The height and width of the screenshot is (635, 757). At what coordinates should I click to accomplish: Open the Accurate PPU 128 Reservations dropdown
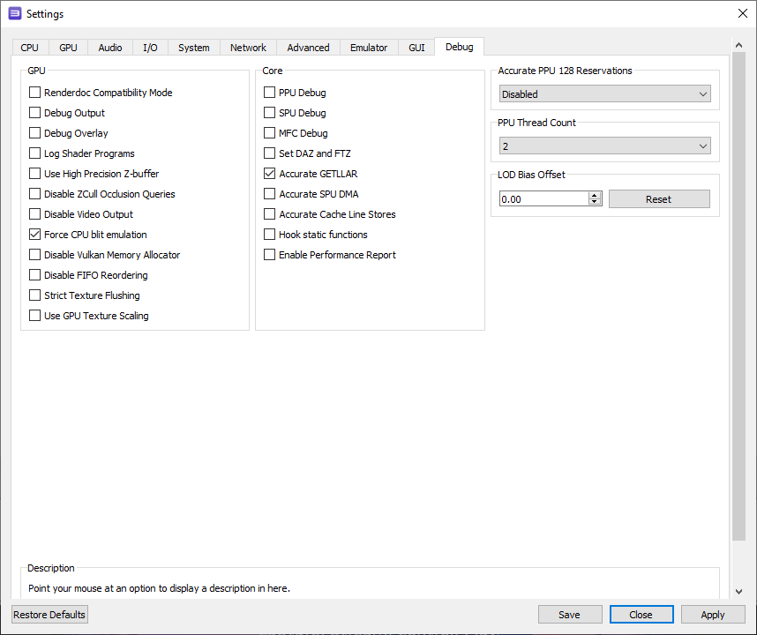(604, 93)
